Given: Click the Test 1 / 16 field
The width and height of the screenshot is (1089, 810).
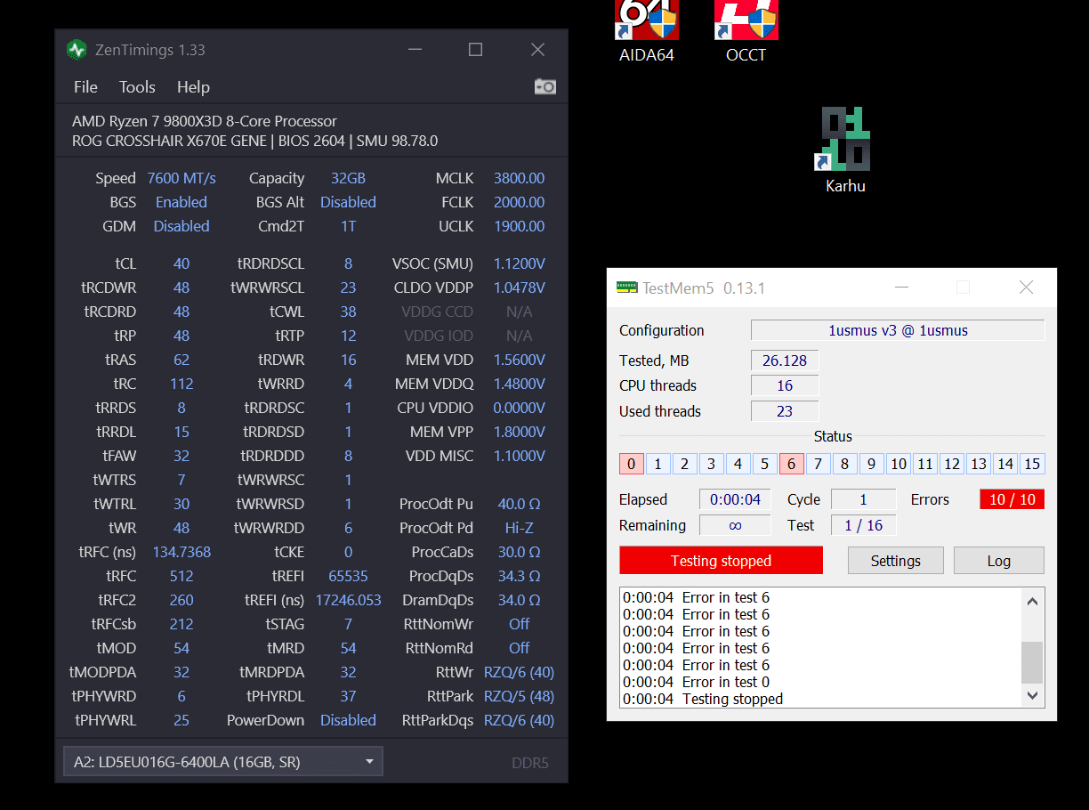Looking at the screenshot, I should (x=863, y=525).
